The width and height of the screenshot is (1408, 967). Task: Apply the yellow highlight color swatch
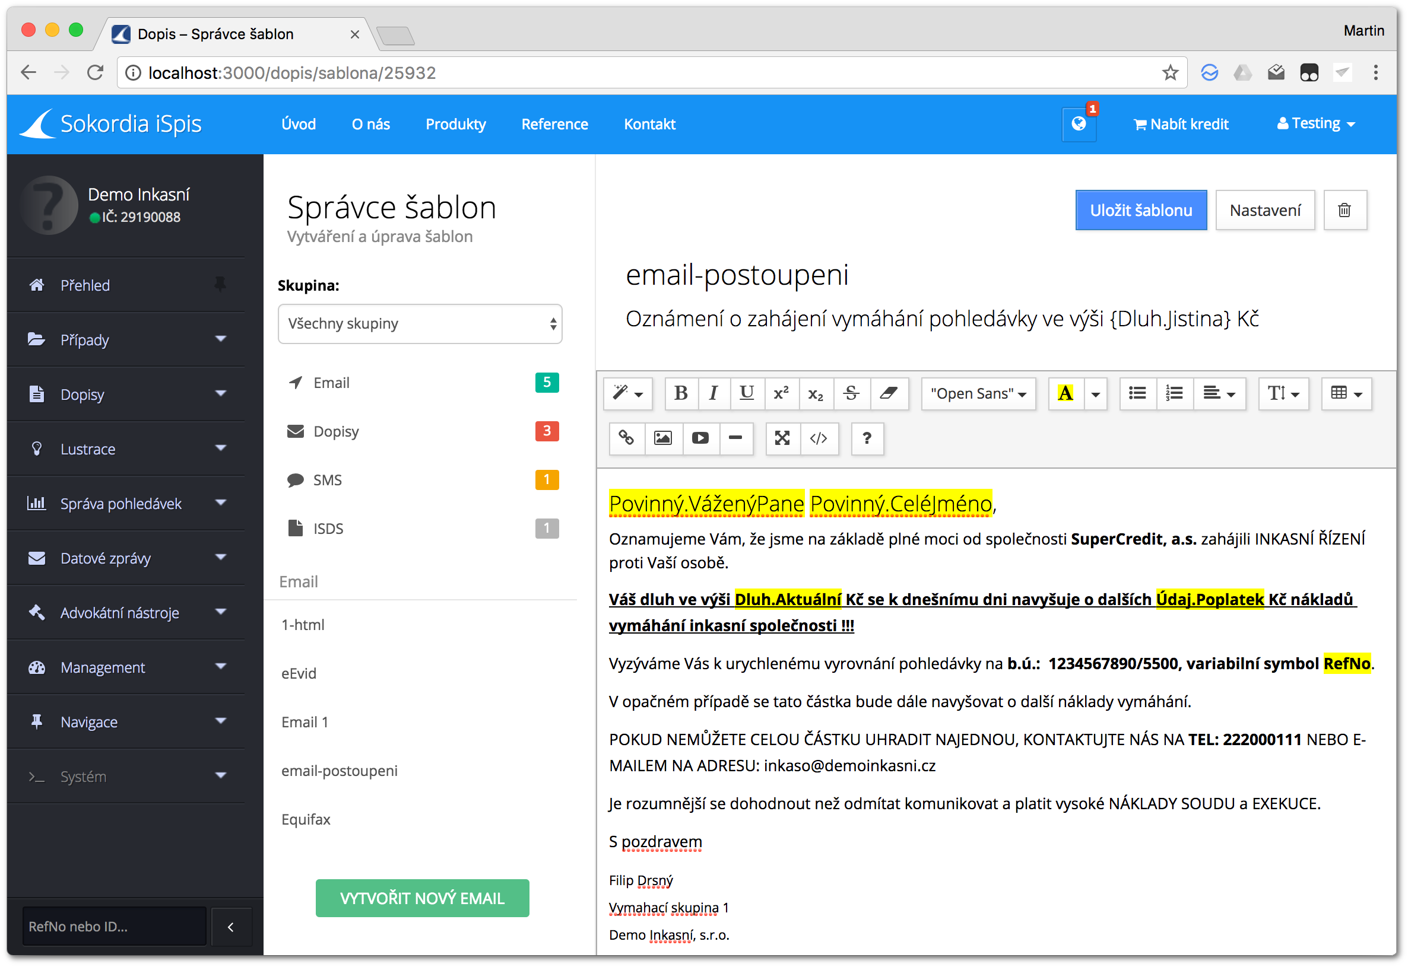[x=1065, y=393]
